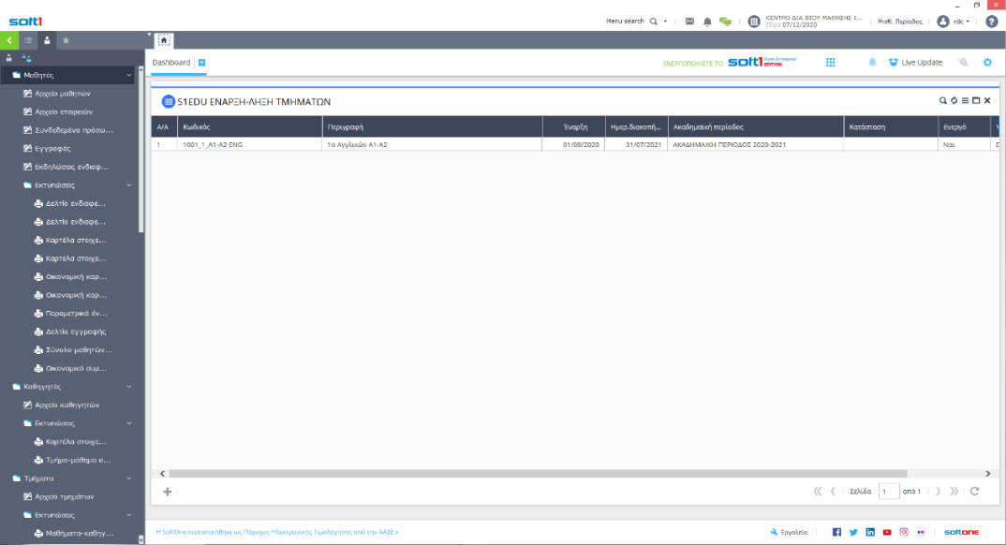The image size is (1006, 545).
Task: Refresh the S1EDU widget via header icon
Action: (x=954, y=100)
